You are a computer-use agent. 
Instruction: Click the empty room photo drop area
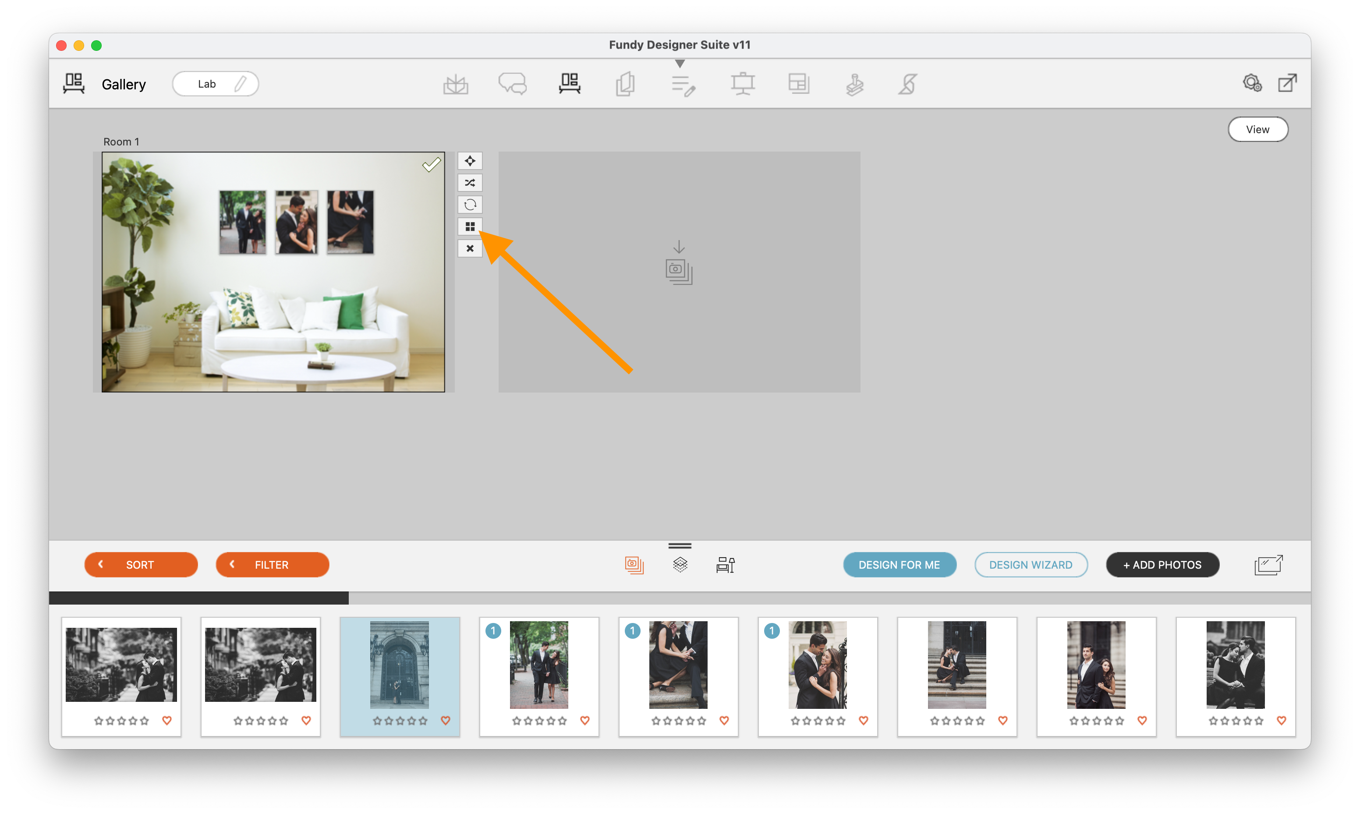coord(679,272)
